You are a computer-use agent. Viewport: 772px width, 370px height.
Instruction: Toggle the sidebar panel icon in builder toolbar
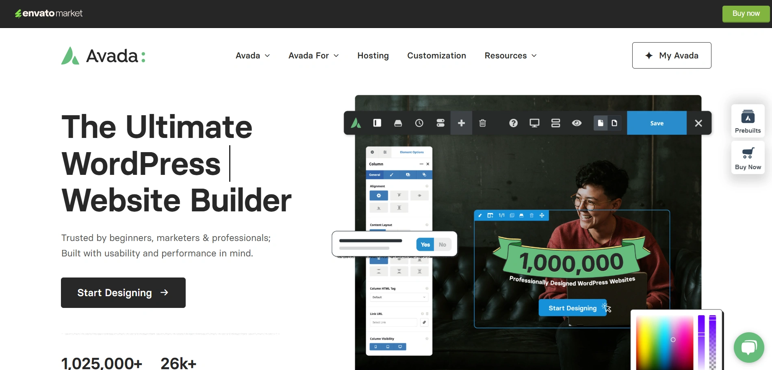click(x=377, y=123)
